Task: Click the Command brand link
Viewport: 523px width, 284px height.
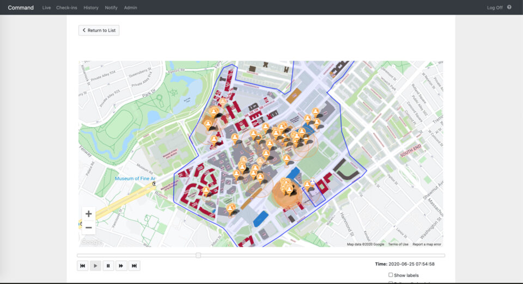Action: coord(21,8)
